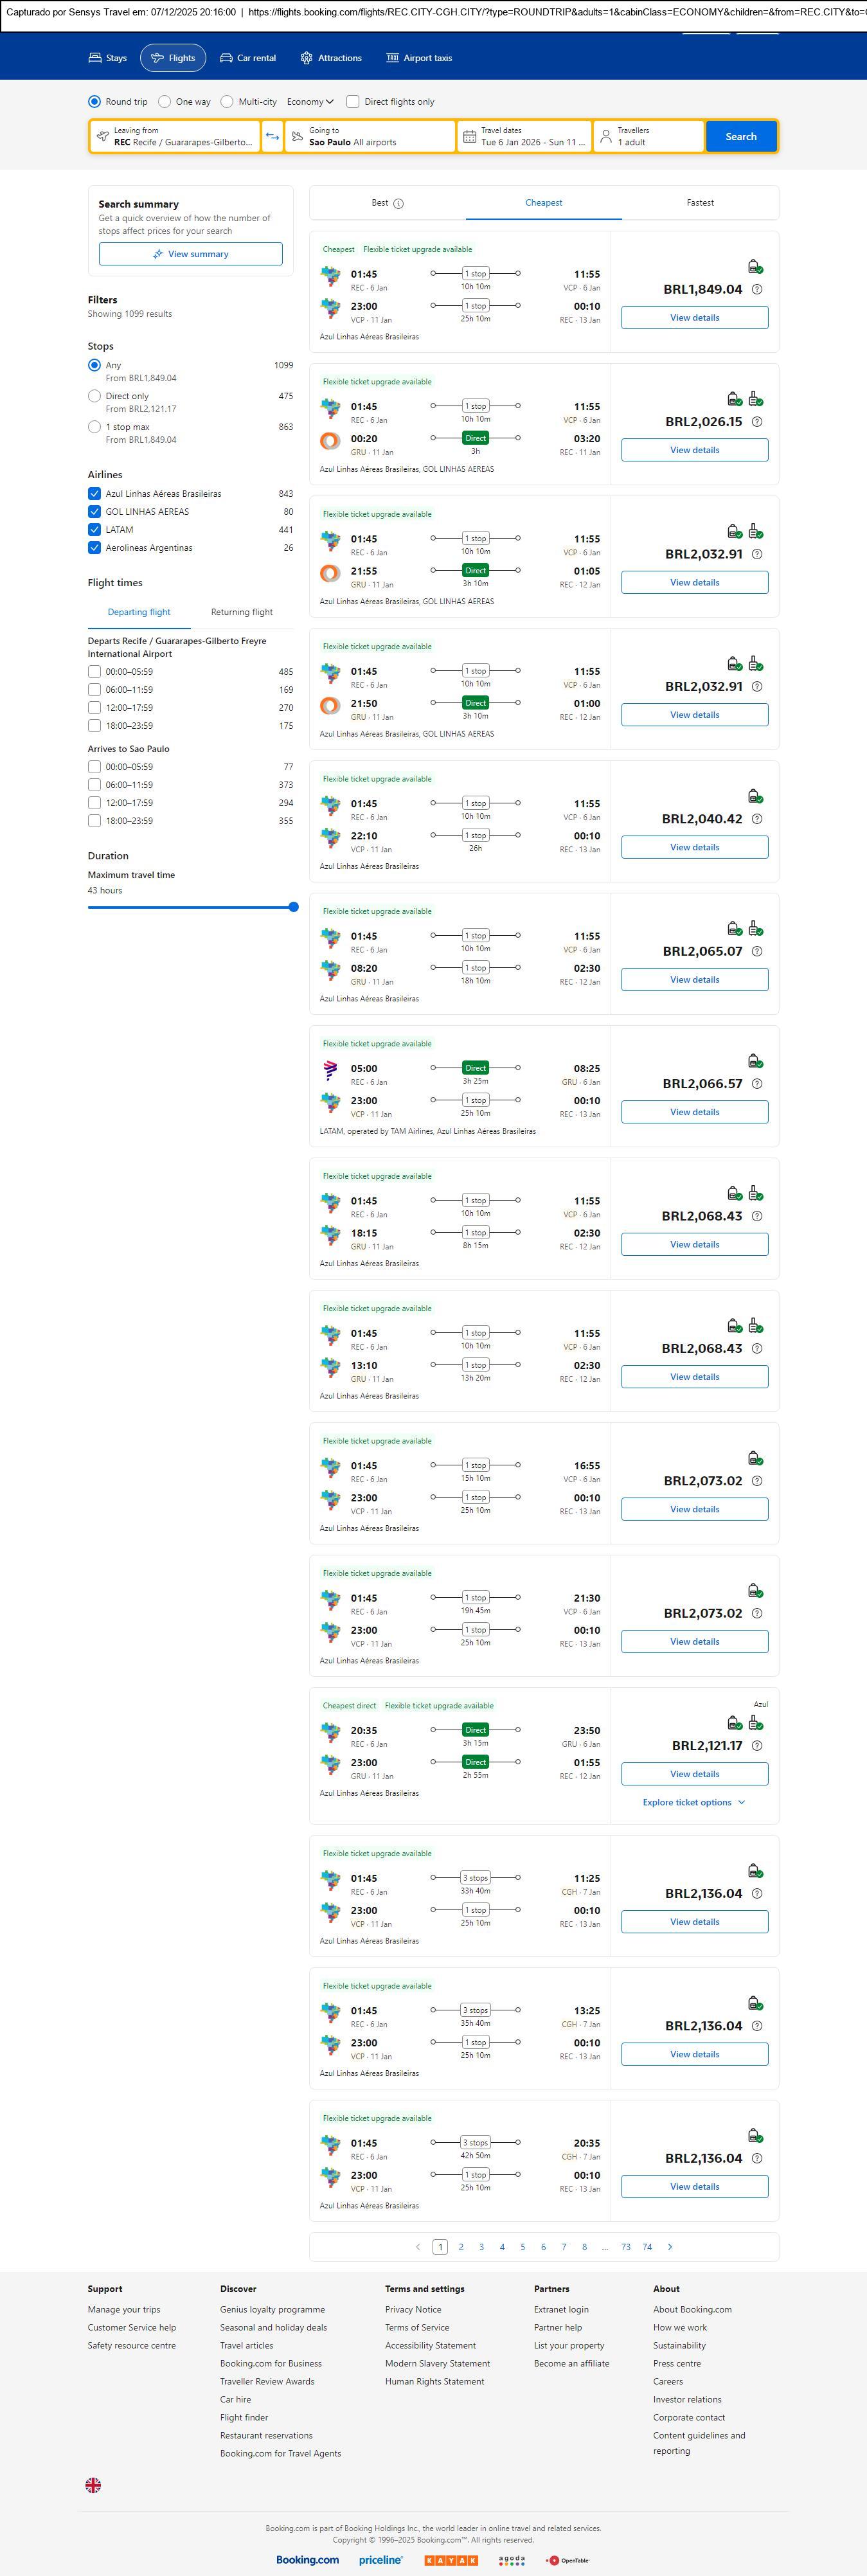
Task: Switch to the Returning flight tab
Action: click(x=241, y=612)
